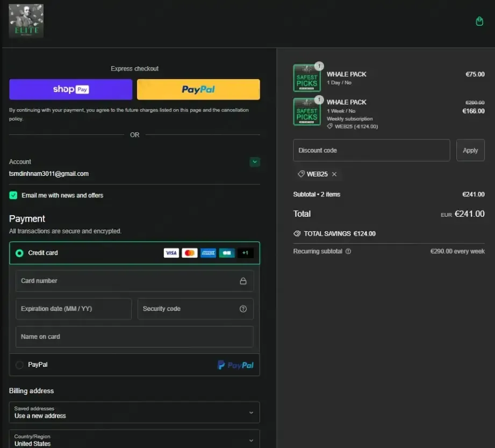Show more card brands (+1)
The image size is (495, 448).
245,253
